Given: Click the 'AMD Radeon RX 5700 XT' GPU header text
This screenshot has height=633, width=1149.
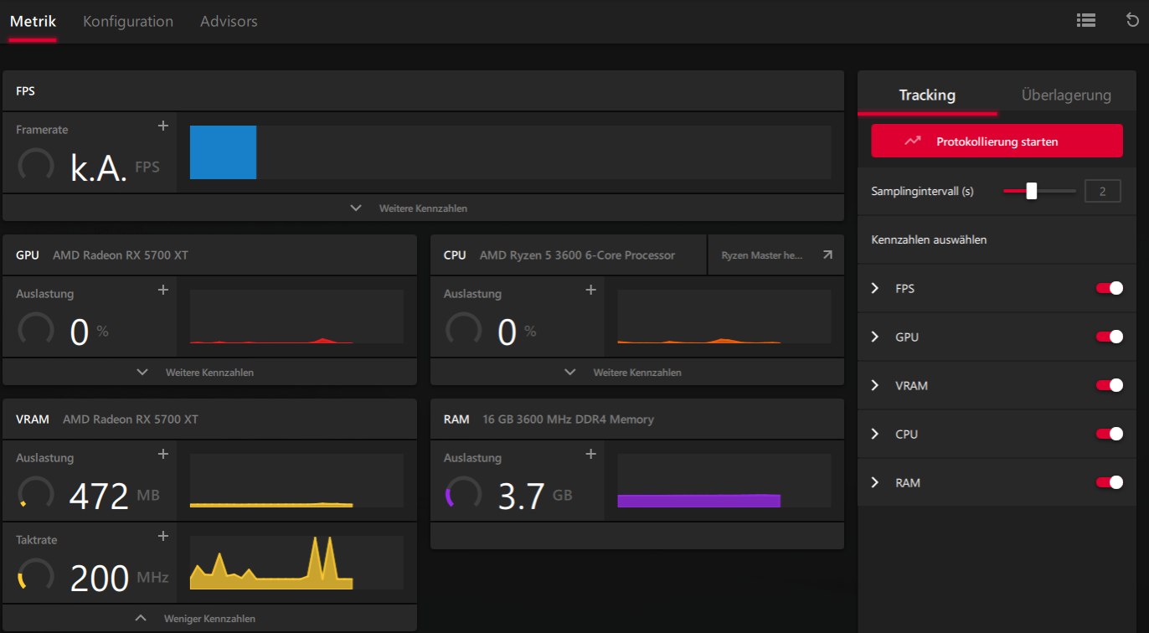Looking at the screenshot, I should click(x=121, y=255).
